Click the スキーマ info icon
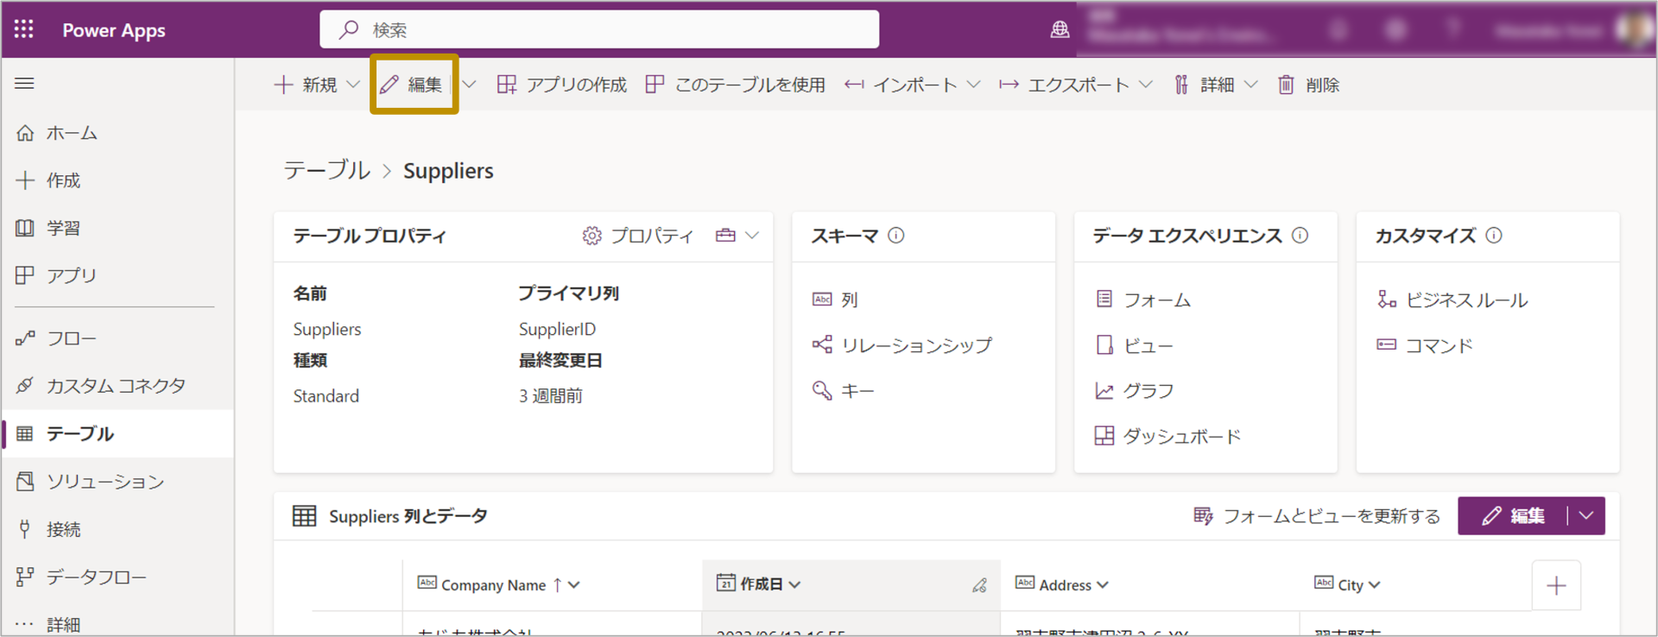The width and height of the screenshot is (1658, 637). [x=896, y=235]
